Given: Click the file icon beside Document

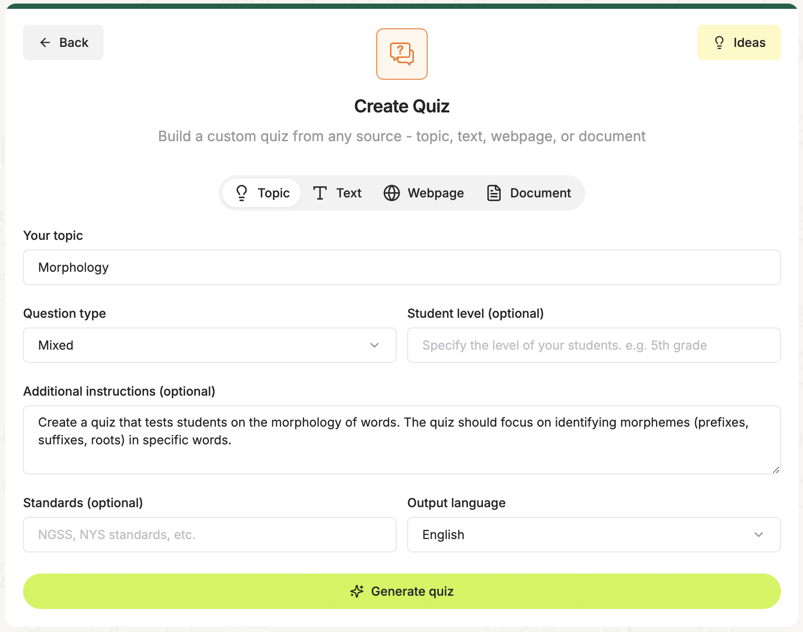Looking at the screenshot, I should [494, 193].
